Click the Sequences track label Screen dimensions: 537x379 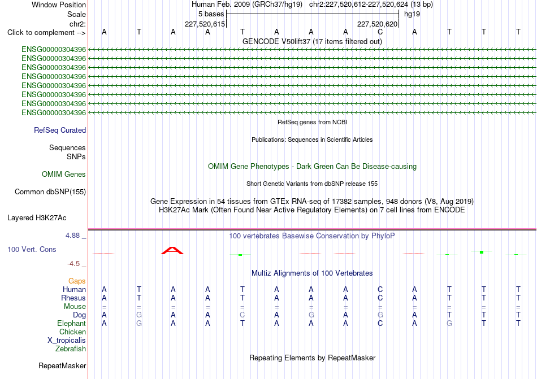pyautogui.click(x=67, y=148)
